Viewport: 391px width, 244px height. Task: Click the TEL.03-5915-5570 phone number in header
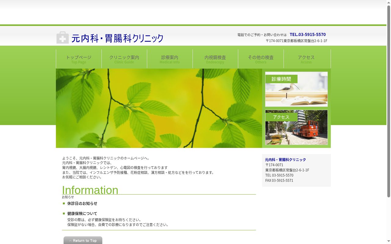point(308,34)
